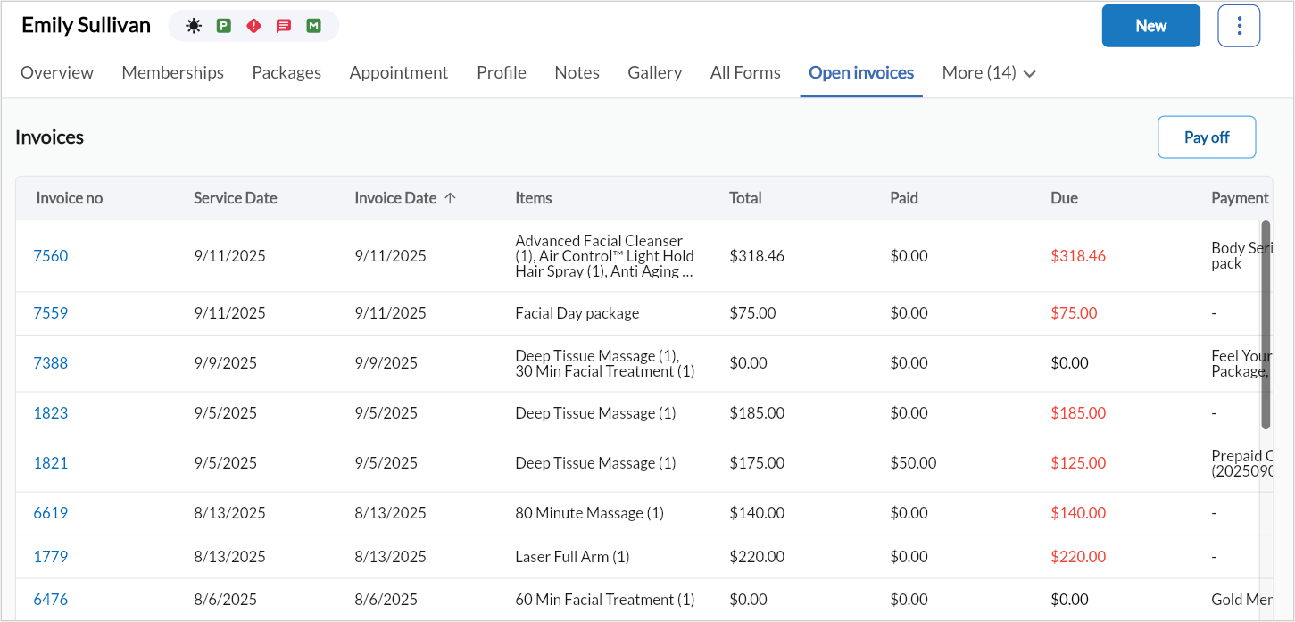
Task: Click the Total column header
Action: click(746, 198)
